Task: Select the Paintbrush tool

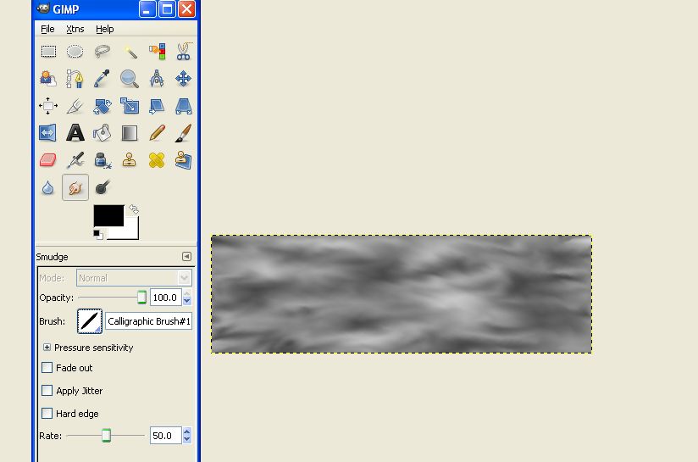Action: [184, 133]
